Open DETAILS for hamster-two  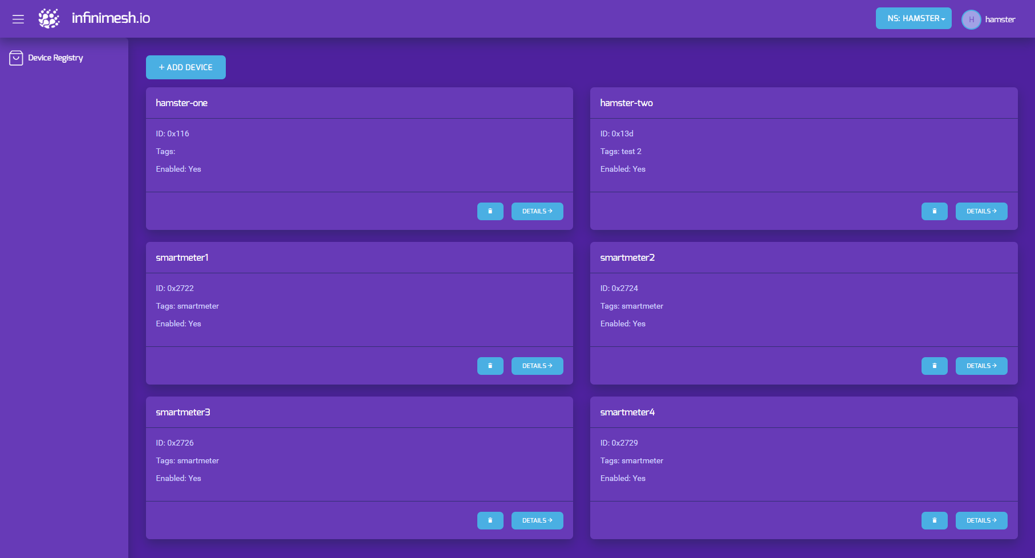tap(981, 211)
